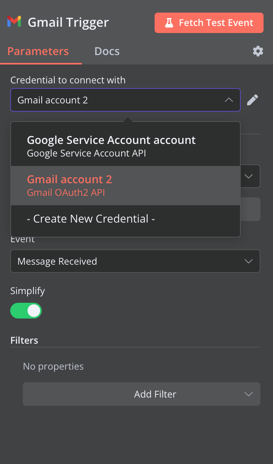Run Fetch Test Event
Screen dimensions: 273x464
coord(209,23)
